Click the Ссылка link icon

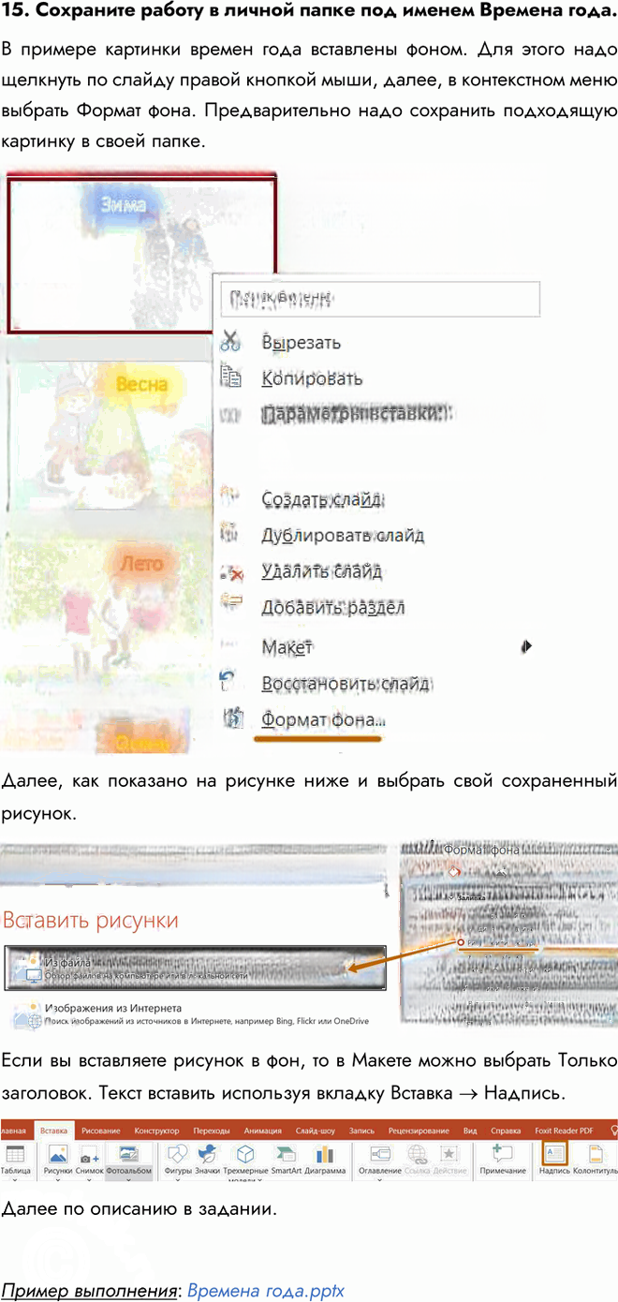click(418, 1155)
